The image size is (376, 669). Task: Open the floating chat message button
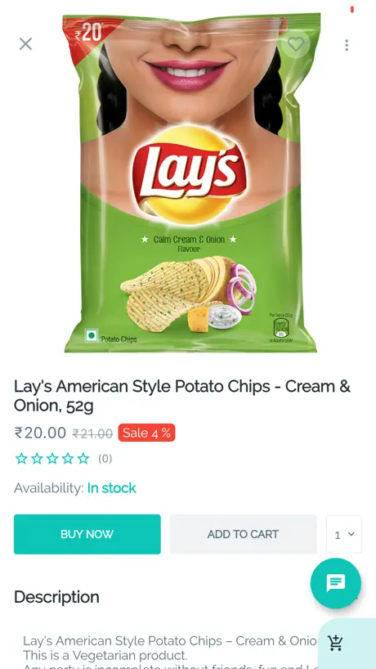click(x=335, y=583)
